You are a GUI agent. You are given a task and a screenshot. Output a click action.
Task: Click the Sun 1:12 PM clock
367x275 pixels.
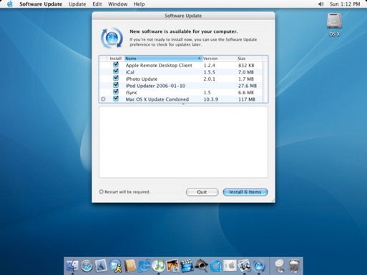tap(345, 4)
